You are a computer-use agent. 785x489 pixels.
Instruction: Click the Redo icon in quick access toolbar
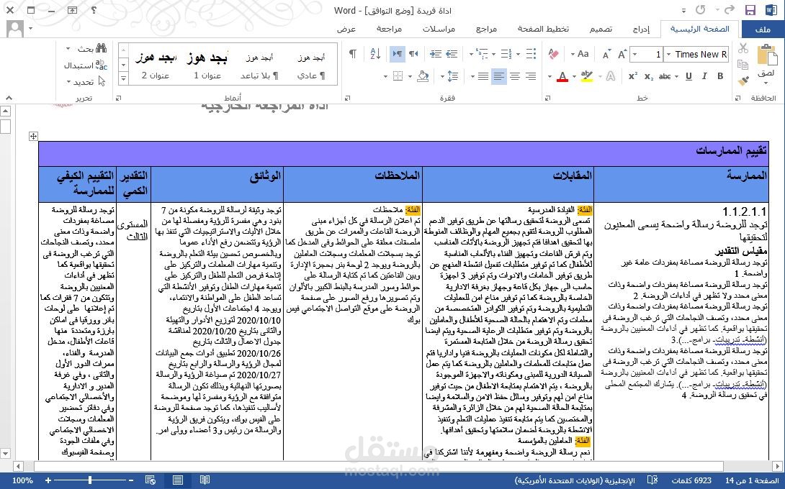pyautogui.click(x=701, y=9)
